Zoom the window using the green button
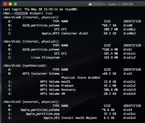145x123 pixels. click(15, 4)
